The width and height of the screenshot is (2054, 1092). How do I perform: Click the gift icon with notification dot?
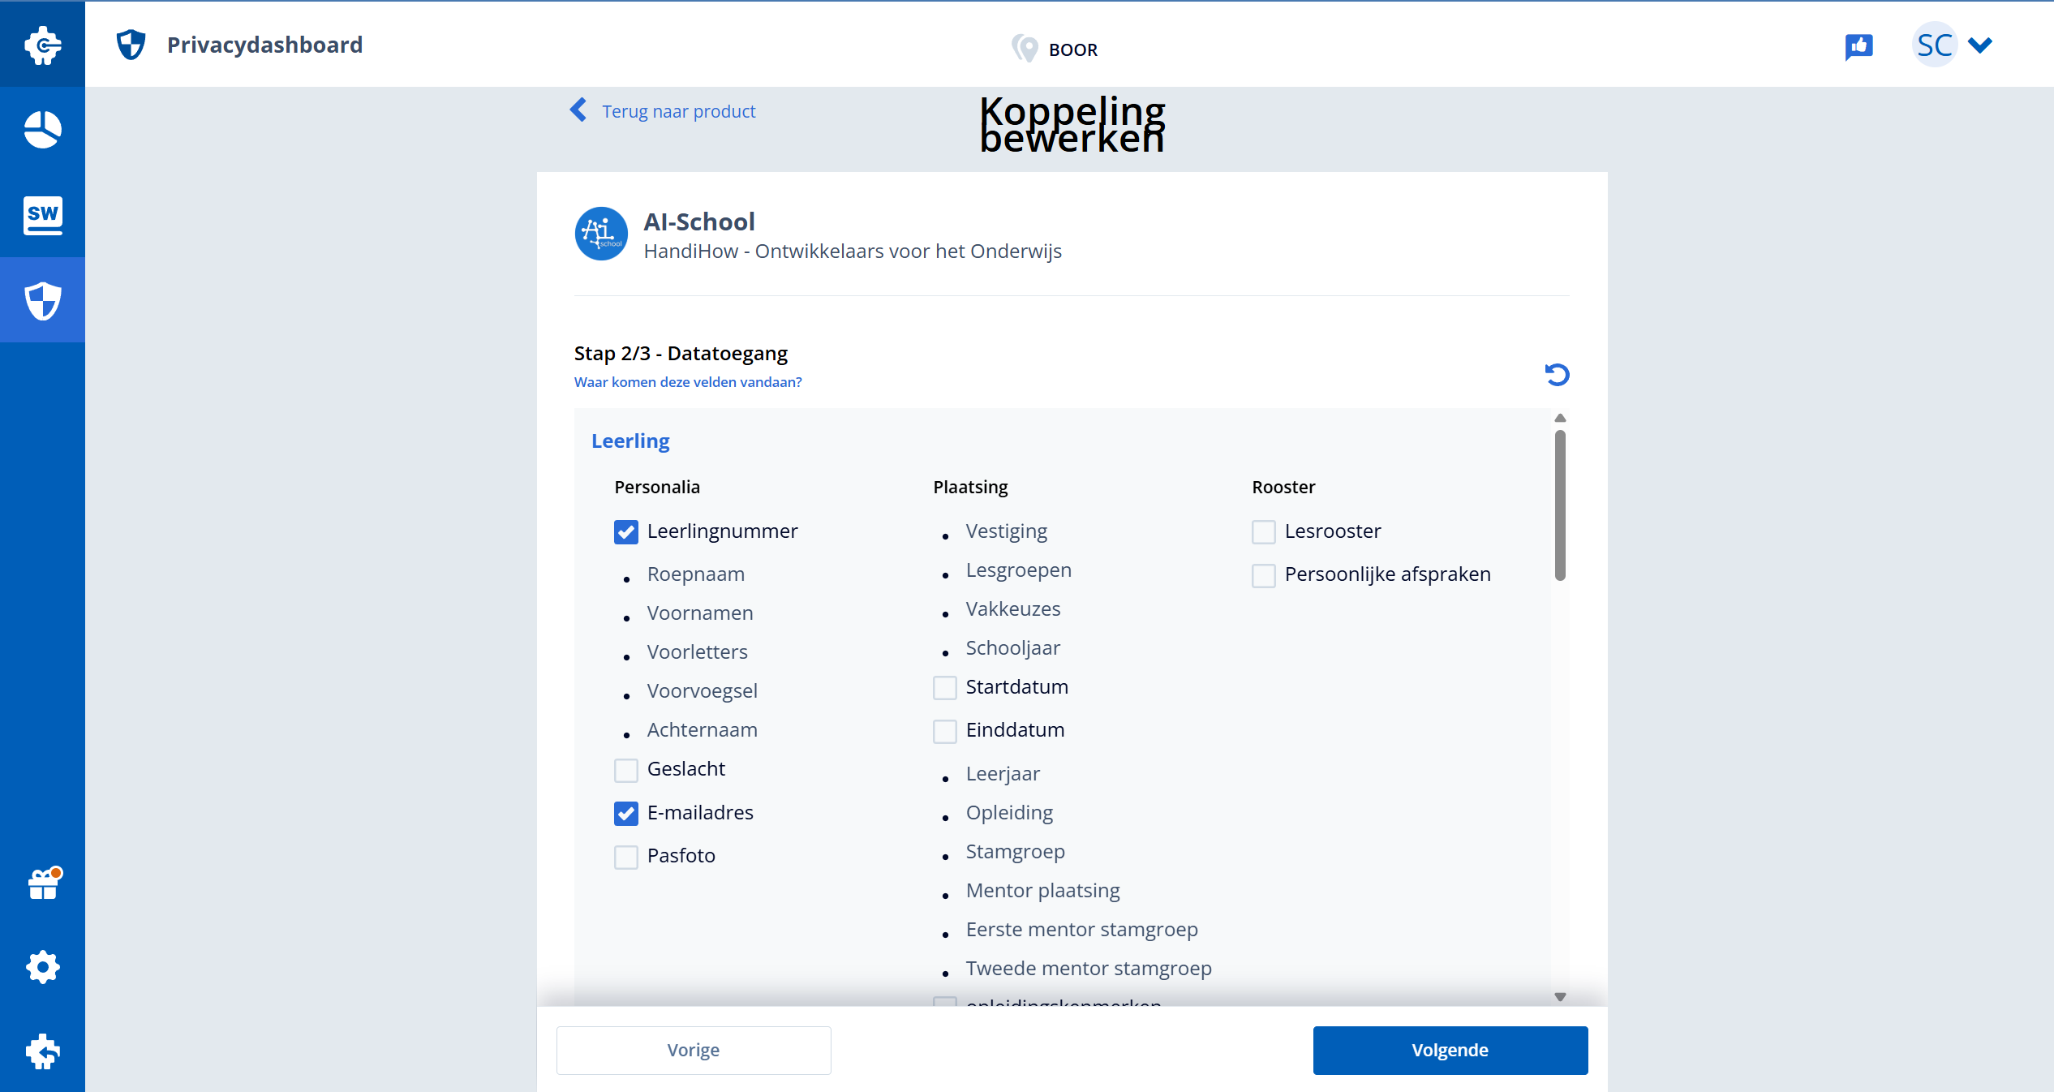(42, 884)
